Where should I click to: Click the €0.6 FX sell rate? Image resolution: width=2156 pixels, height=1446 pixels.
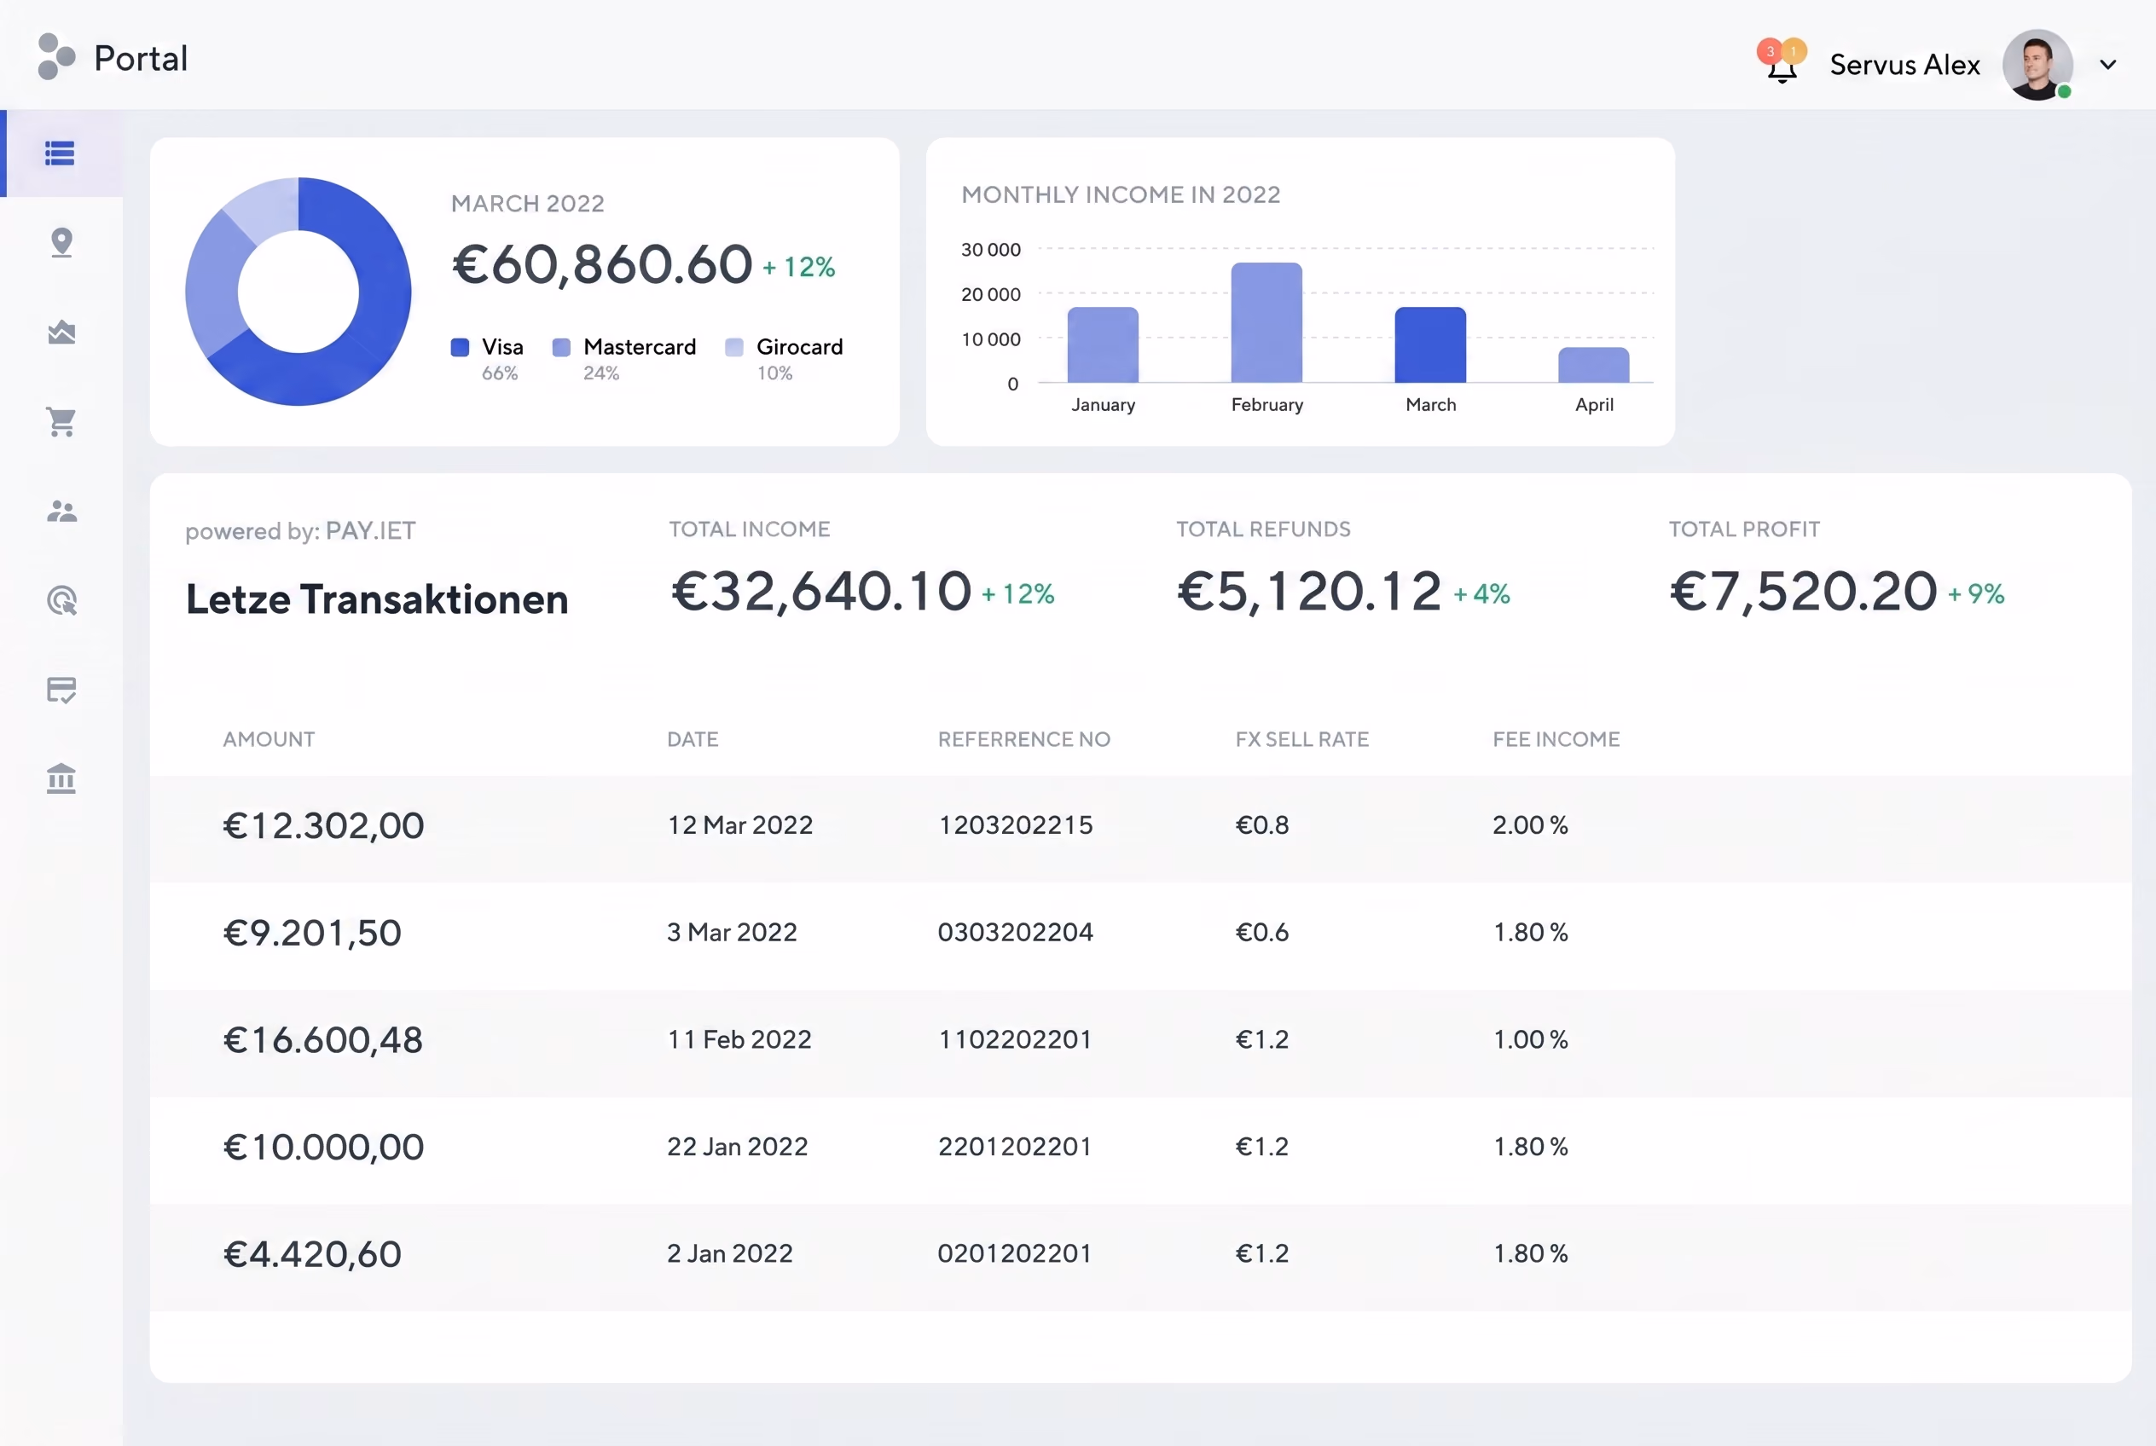click(x=1262, y=931)
